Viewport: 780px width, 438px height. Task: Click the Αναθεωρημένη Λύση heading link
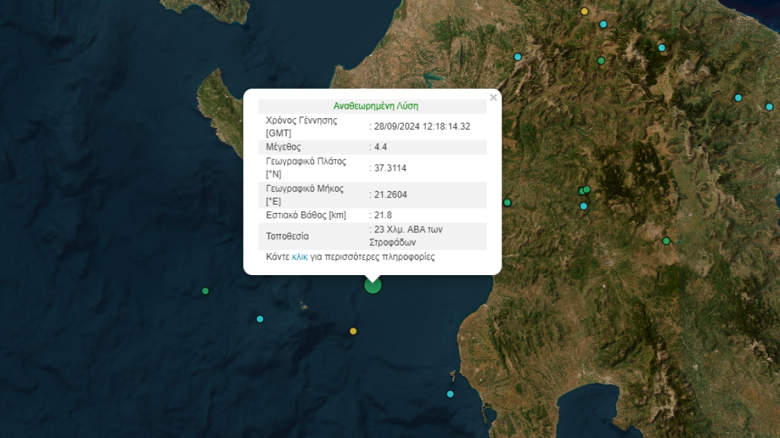(374, 105)
